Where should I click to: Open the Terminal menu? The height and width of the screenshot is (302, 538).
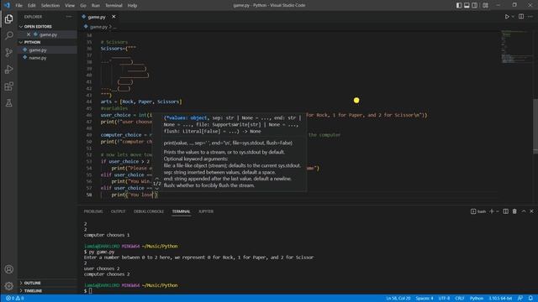[113, 5]
